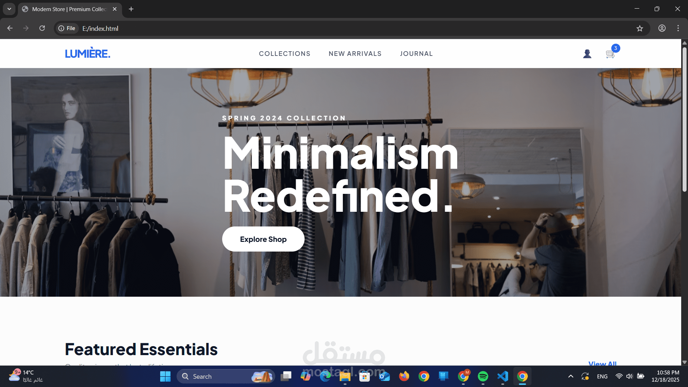Open the user account icon
The width and height of the screenshot is (688, 387).
coord(587,54)
